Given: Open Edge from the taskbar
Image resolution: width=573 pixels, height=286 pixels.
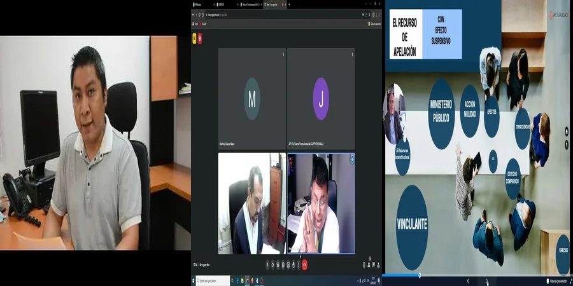Looking at the screenshot, I should (x=237, y=281).
